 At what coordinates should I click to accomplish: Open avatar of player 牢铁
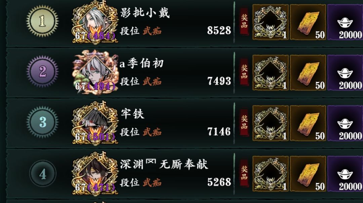click(x=95, y=123)
